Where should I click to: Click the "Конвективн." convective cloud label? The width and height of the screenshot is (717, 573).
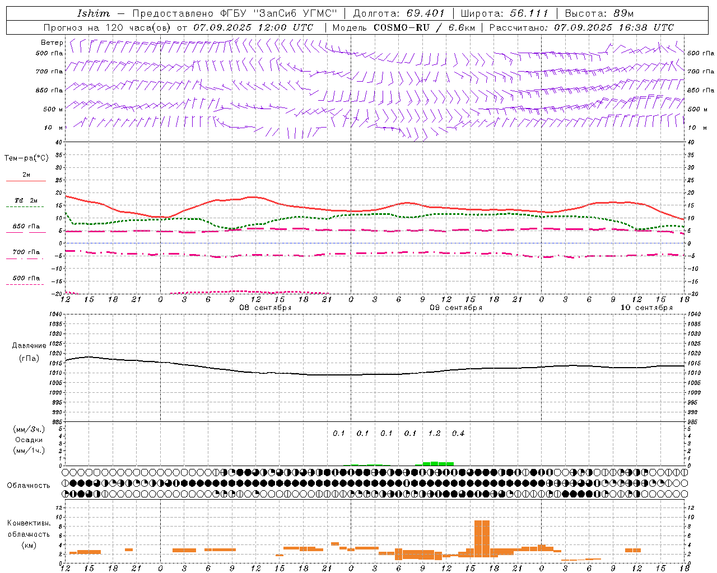[29, 523]
